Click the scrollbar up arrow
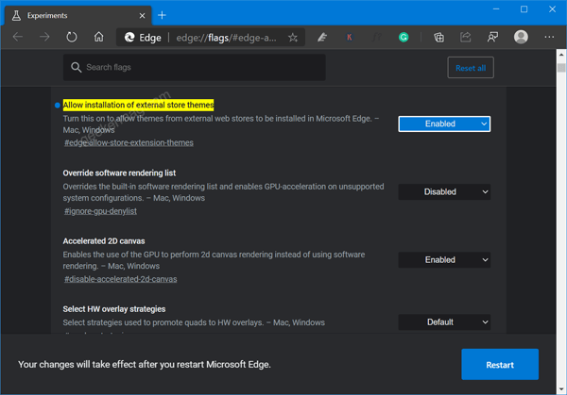 (561, 55)
